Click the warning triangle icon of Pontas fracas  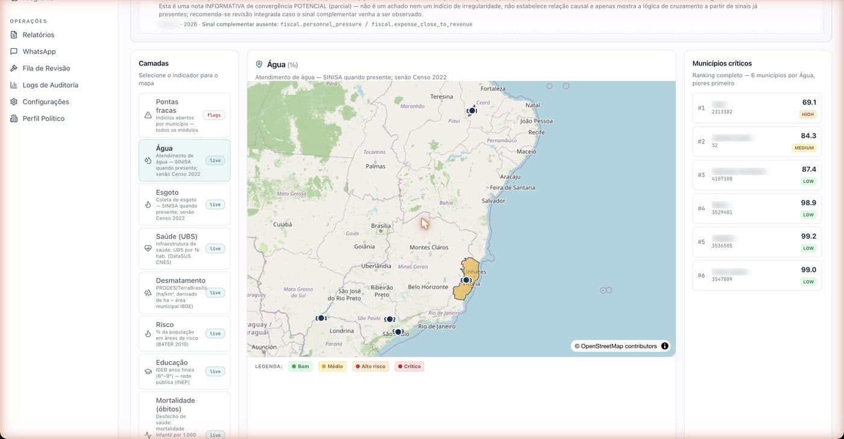[148, 115]
